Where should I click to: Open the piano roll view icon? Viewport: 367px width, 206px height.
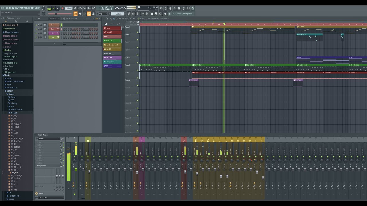tap(134, 14)
